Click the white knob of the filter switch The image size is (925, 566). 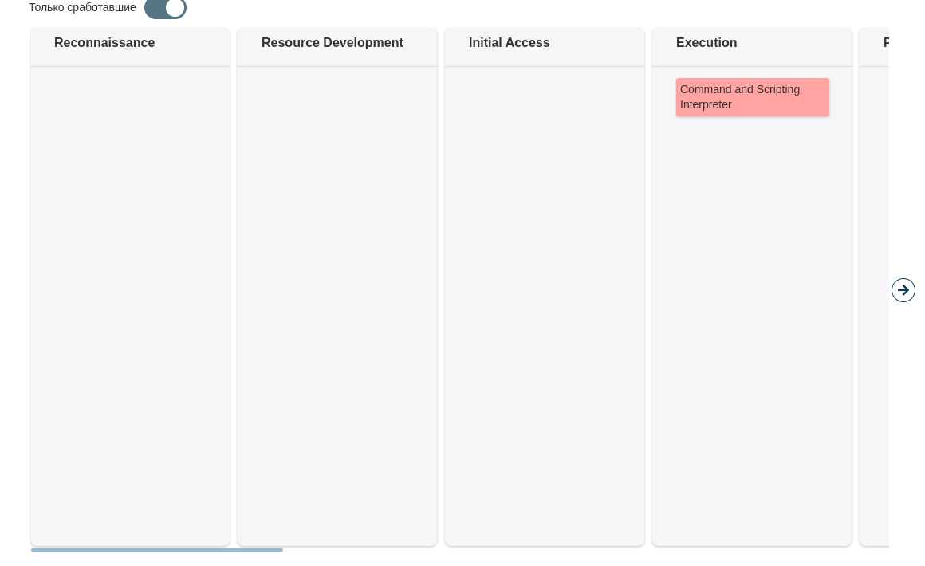[175, 7]
